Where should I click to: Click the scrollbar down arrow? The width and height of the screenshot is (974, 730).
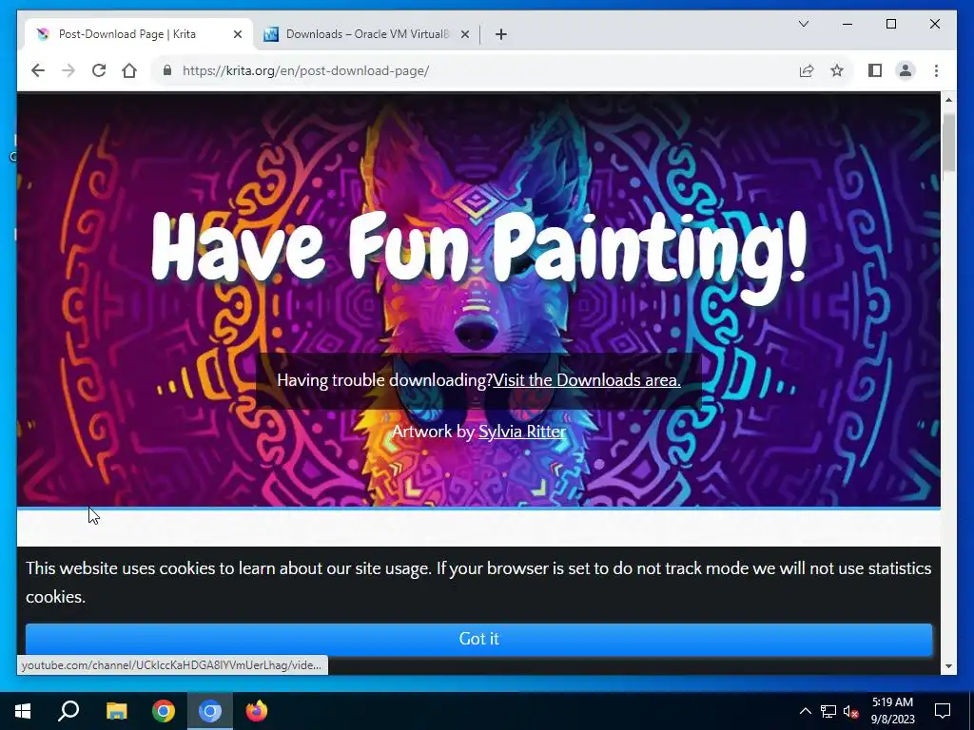(948, 666)
